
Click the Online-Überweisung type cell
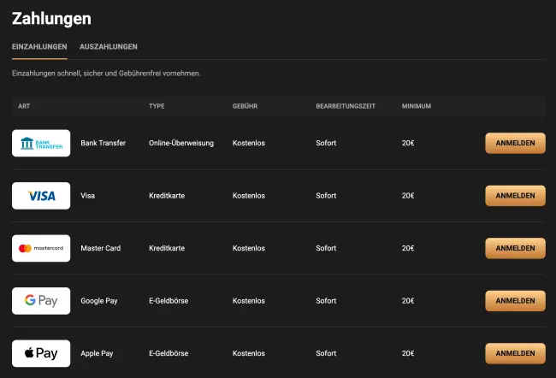coord(181,144)
